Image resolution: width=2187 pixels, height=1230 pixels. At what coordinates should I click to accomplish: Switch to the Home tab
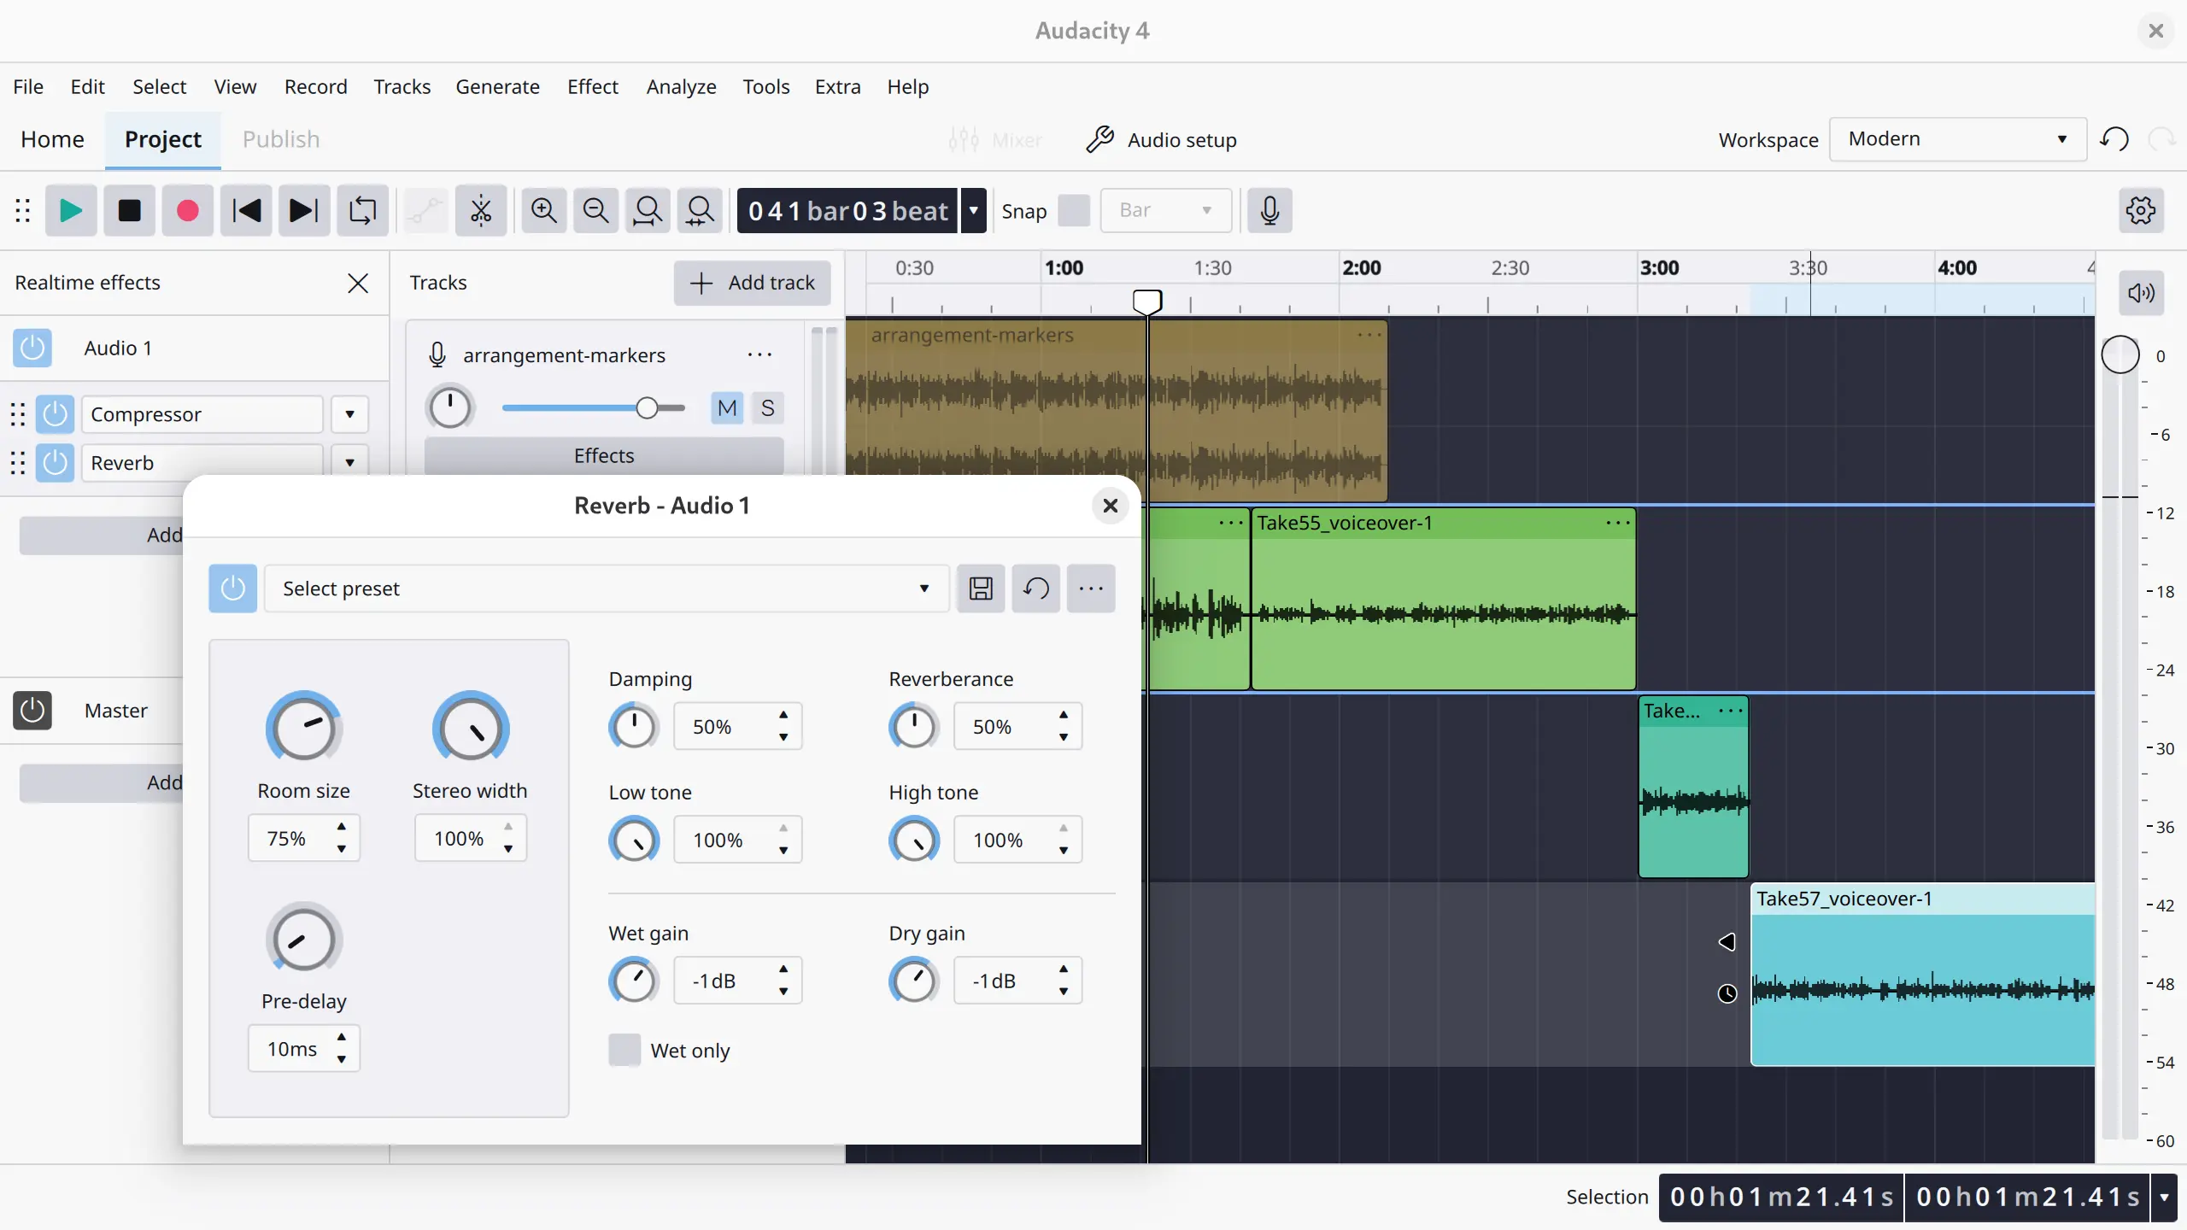coord(52,139)
